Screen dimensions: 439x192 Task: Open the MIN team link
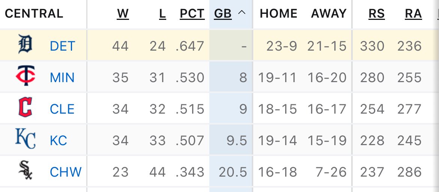[x=62, y=78]
